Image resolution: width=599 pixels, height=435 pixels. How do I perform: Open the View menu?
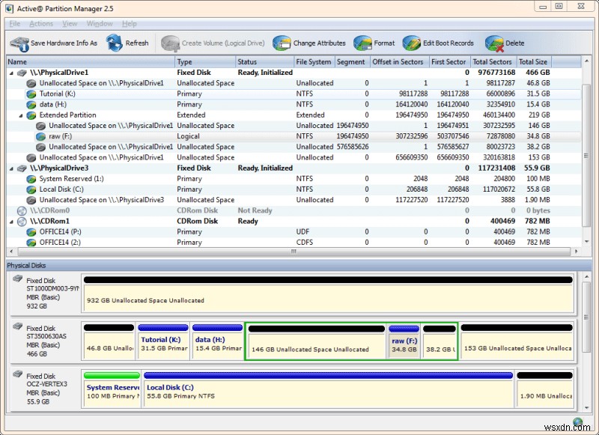(x=70, y=24)
